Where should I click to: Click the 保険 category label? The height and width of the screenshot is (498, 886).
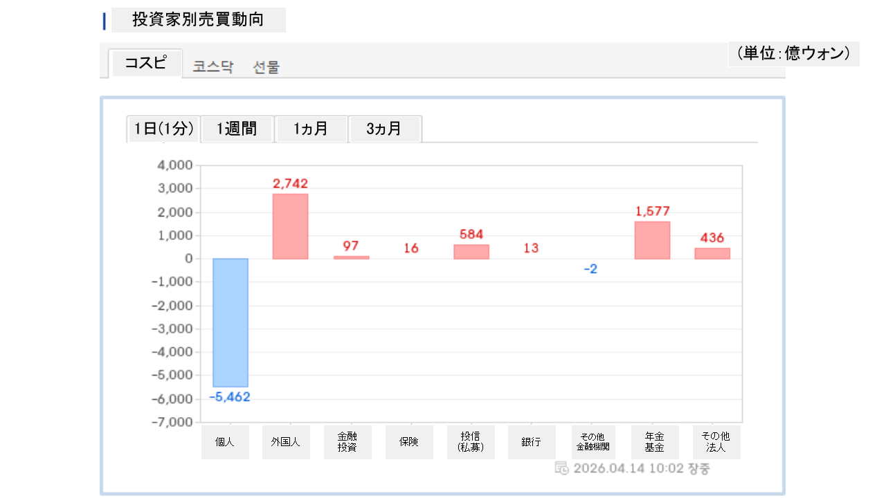point(409,442)
